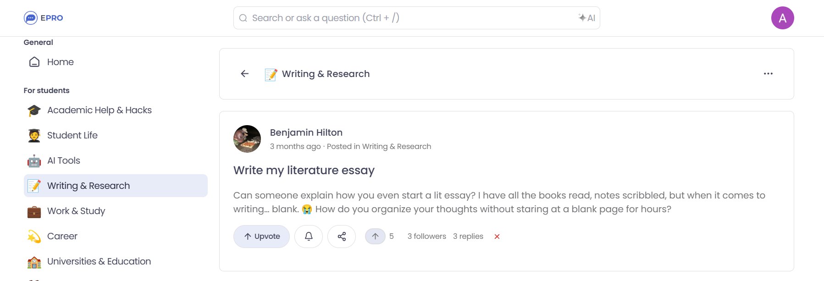824x281 pixels.
Task: Open the Career section from sidebar
Action: [62, 236]
